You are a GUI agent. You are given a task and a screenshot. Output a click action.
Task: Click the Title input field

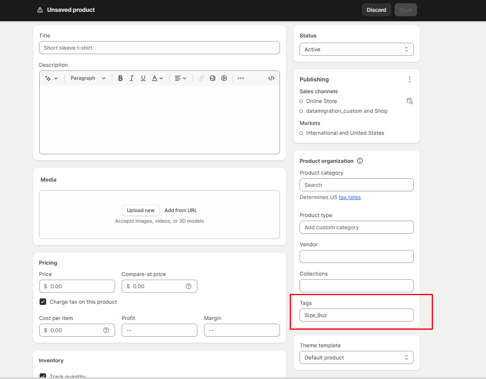[159, 48]
